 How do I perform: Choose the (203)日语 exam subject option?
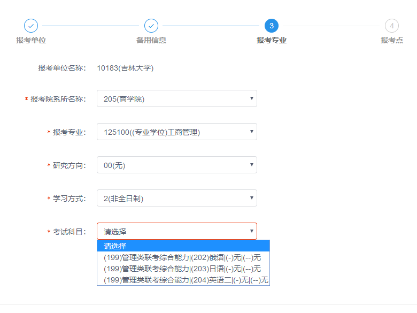click(x=183, y=269)
